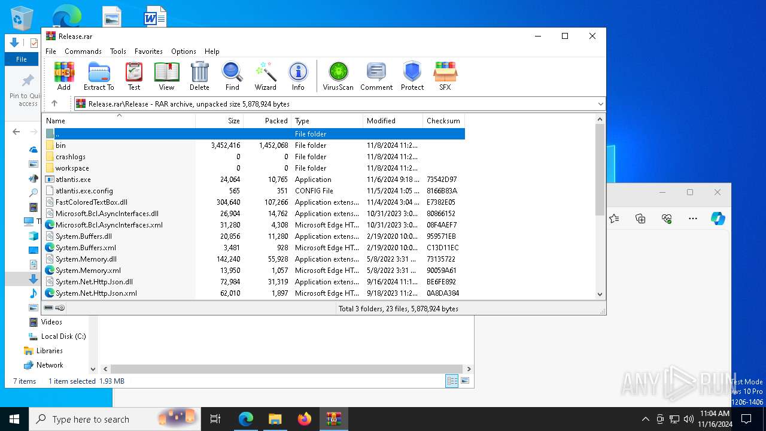Open the View file tool
Image resolution: width=766 pixels, height=431 pixels.
pyautogui.click(x=166, y=76)
